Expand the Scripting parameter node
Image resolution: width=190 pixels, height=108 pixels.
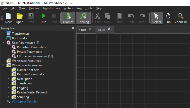click(8, 97)
